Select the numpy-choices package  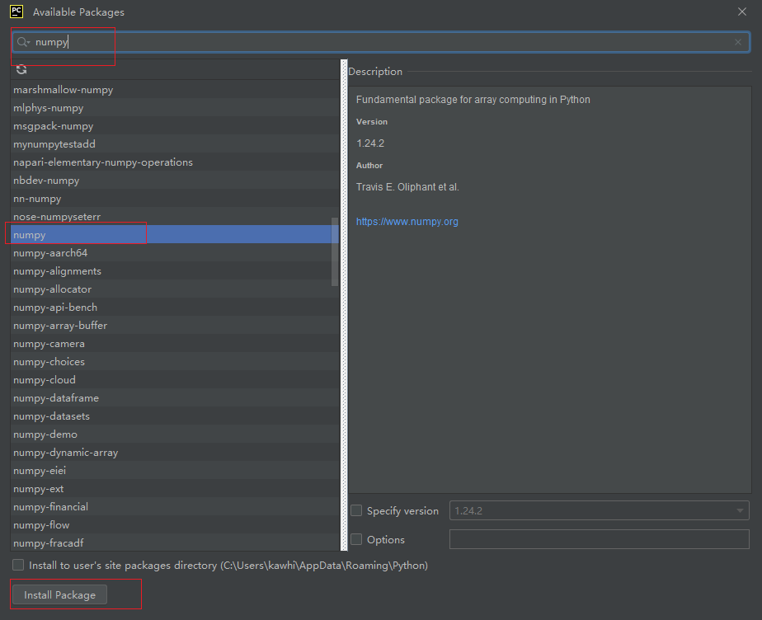[175, 361]
